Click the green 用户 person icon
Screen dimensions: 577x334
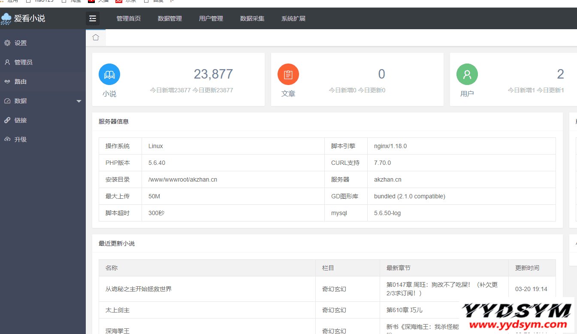pos(467,74)
